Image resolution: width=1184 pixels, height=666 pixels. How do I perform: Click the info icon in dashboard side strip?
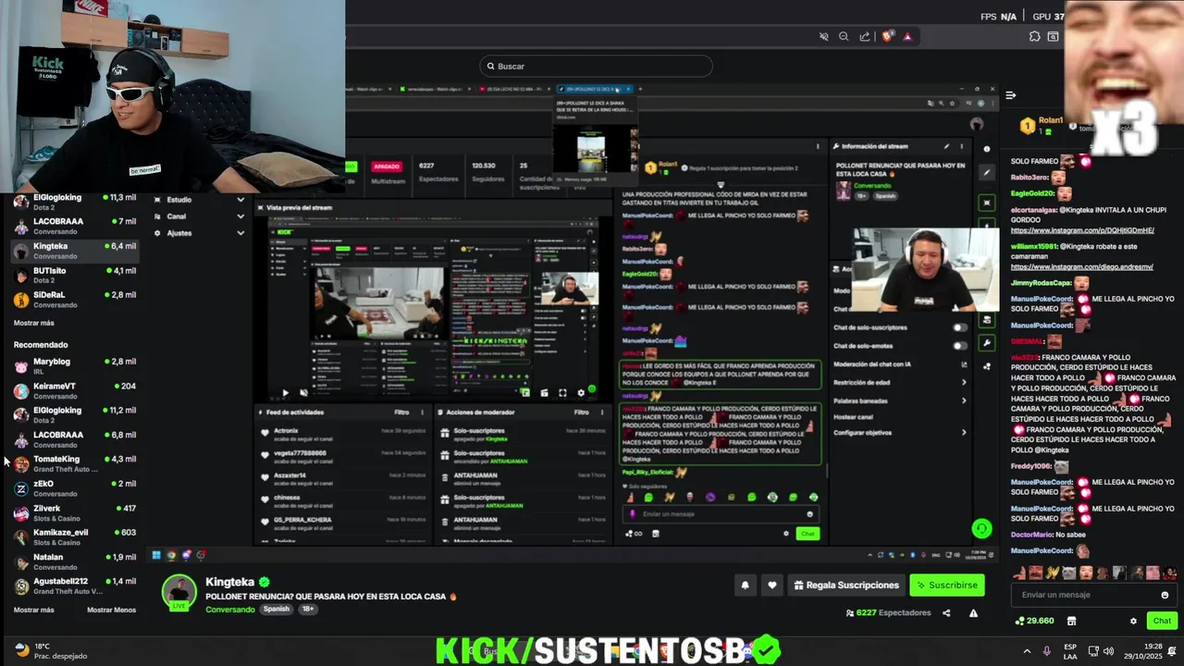987,148
